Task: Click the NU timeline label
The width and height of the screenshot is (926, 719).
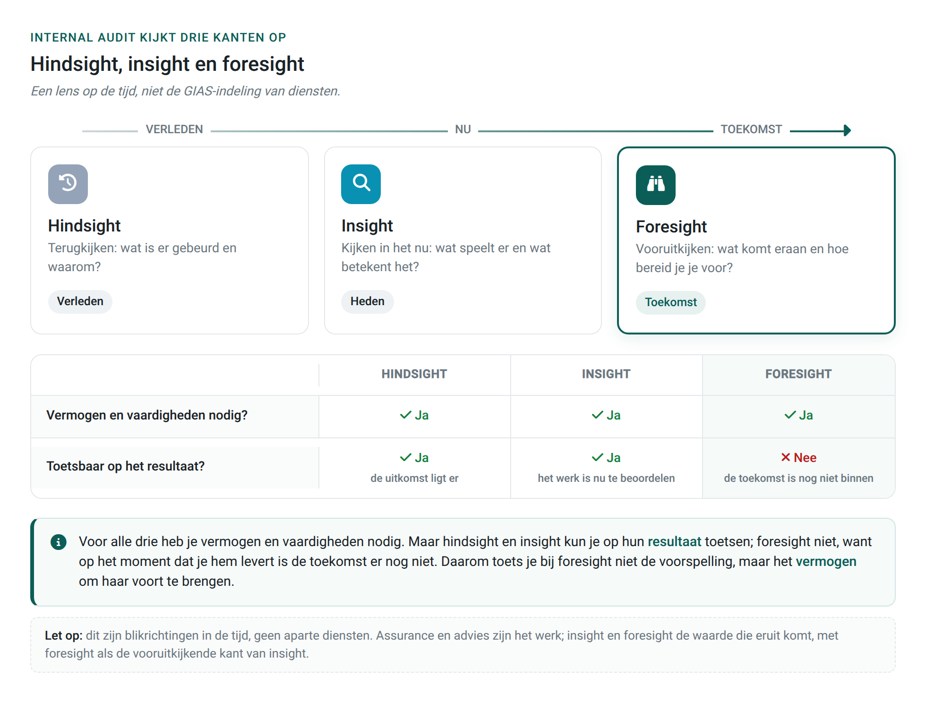Action: tap(463, 129)
